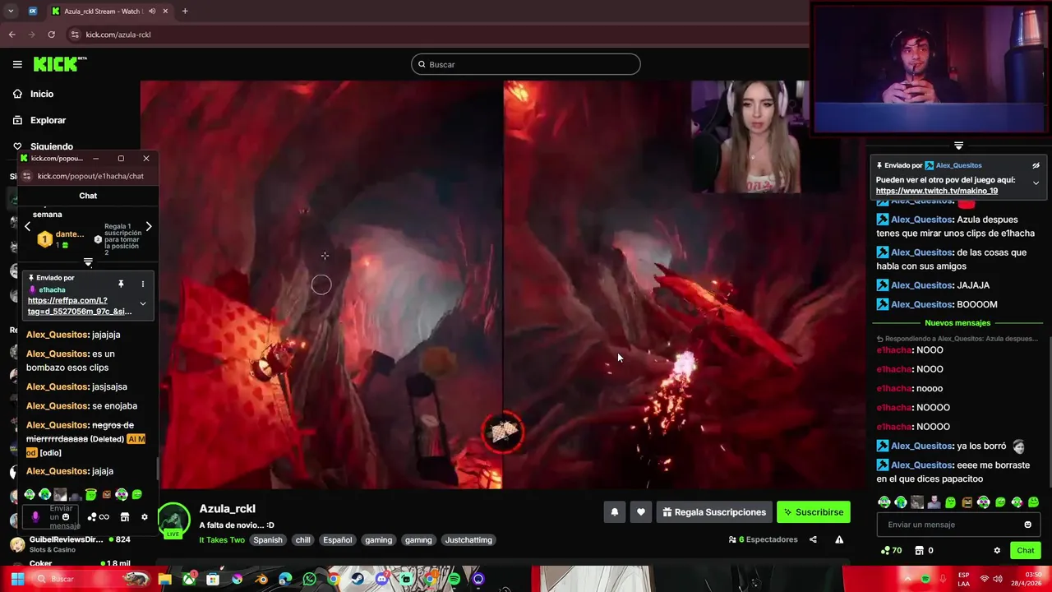Report stream with the warning triangle icon

click(x=839, y=539)
